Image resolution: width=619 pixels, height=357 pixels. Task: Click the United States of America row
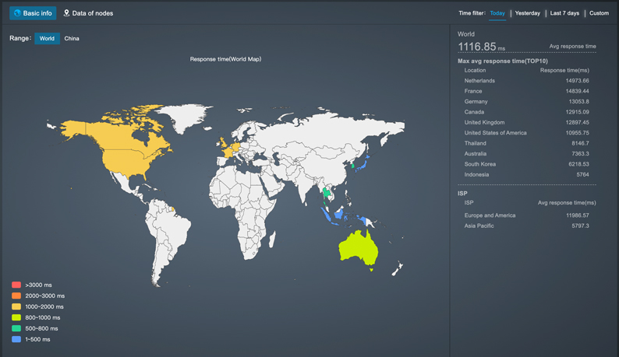point(527,133)
